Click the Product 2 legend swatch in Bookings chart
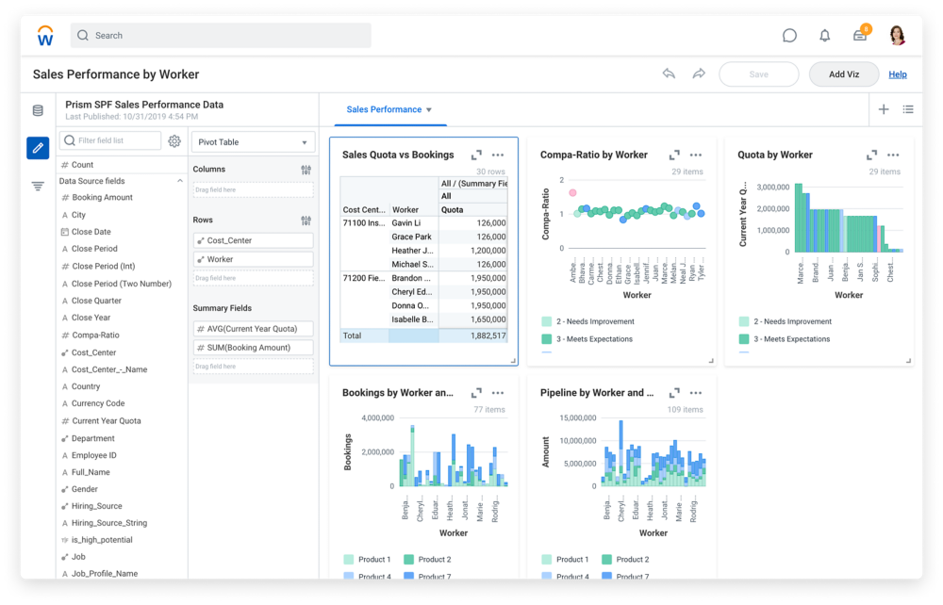Screen dimensions: 943x605 click(x=409, y=559)
